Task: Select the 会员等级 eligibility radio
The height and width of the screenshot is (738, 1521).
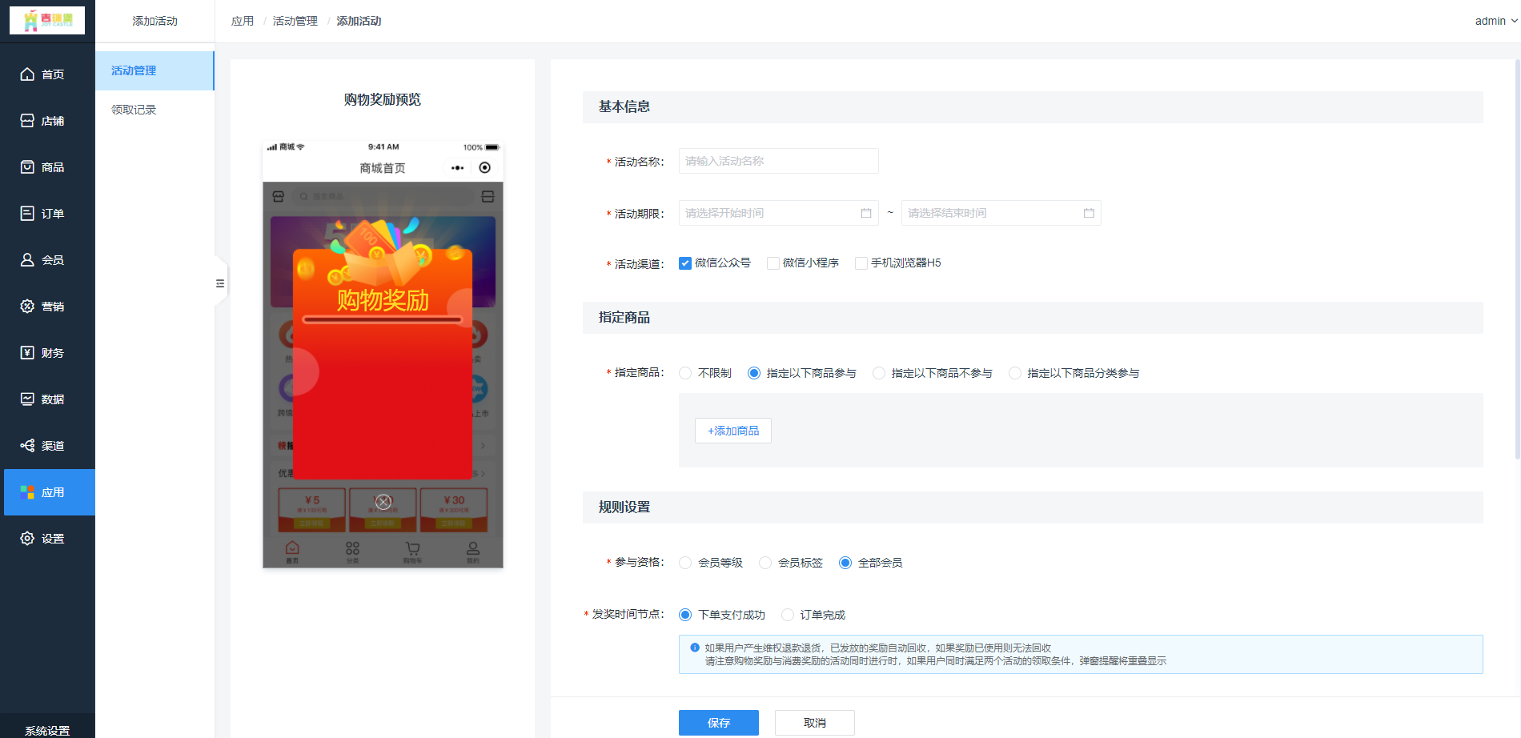Action: point(685,563)
